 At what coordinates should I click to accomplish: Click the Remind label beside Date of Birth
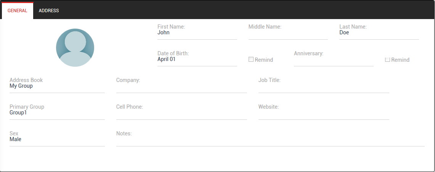(x=264, y=60)
